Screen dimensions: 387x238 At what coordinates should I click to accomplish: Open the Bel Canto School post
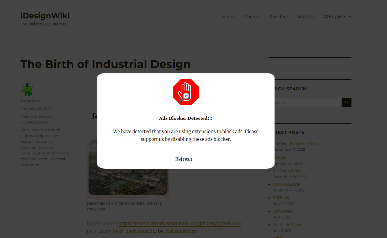(288, 171)
